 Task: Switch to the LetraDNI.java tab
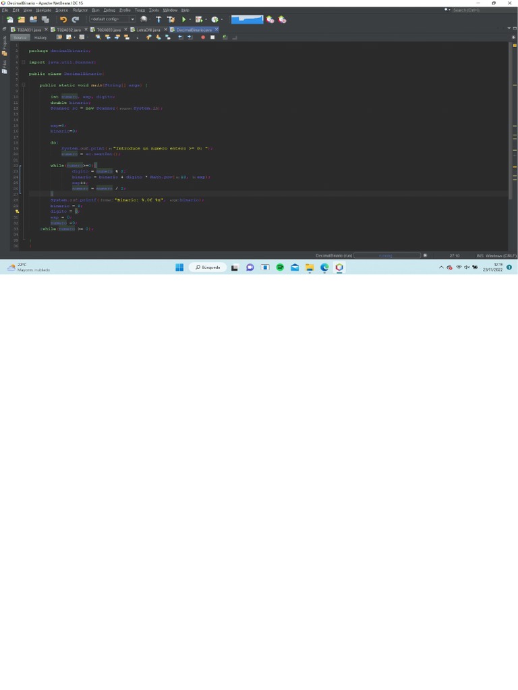coord(148,30)
